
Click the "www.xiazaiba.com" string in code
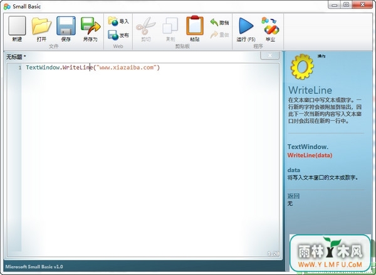pos(127,68)
